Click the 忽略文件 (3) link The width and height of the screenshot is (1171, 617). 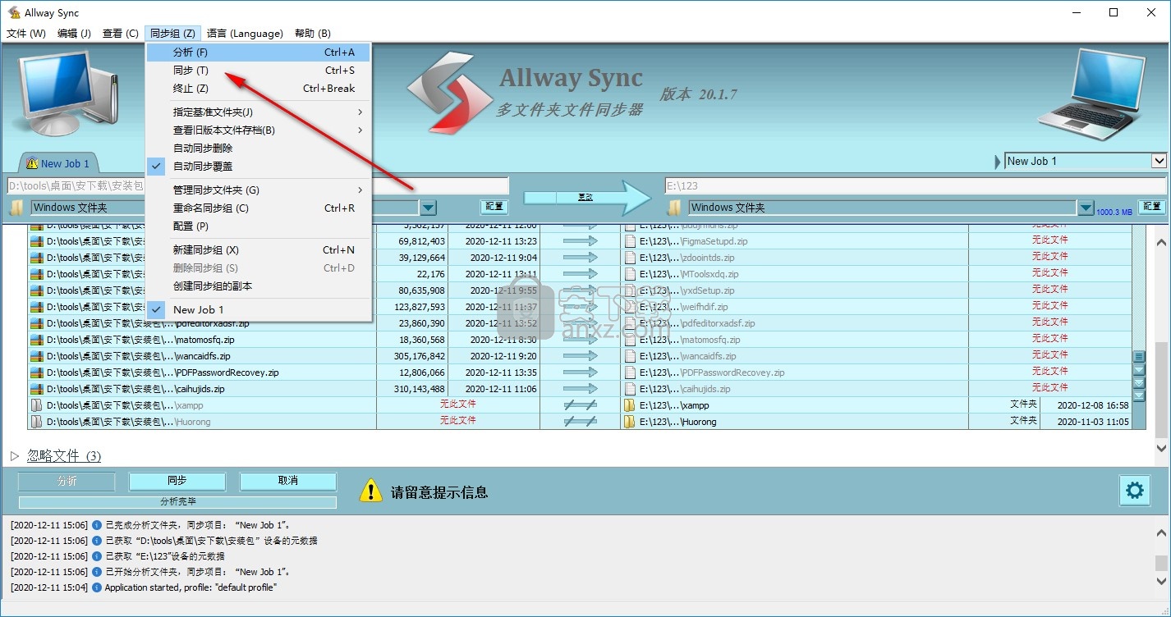tap(64, 456)
